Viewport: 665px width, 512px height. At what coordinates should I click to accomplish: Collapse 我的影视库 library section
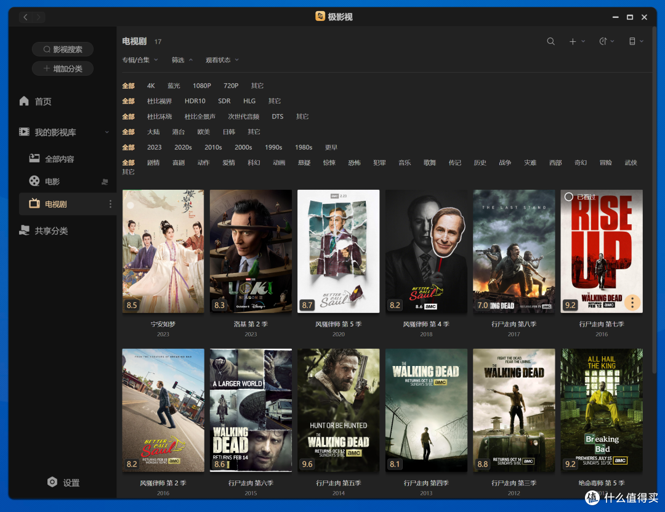107,132
